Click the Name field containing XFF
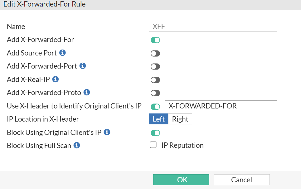The height and width of the screenshot is (192, 301). pyautogui.click(x=213, y=26)
